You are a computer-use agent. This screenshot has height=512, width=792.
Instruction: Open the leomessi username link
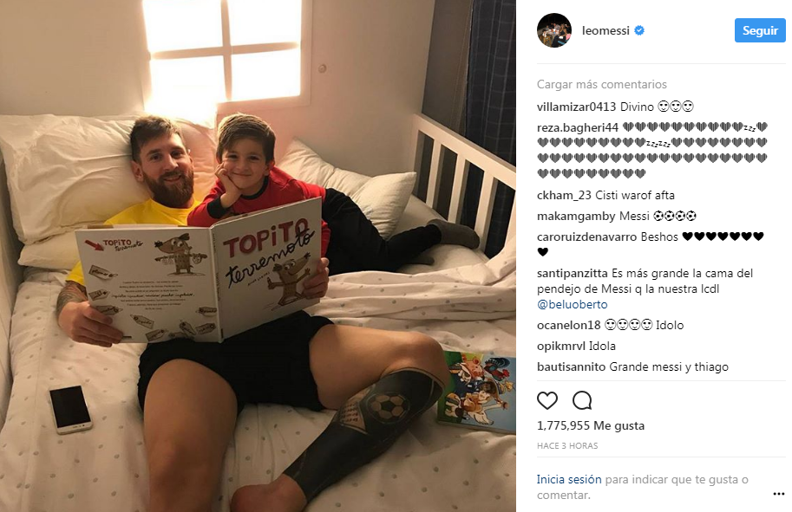point(605,30)
